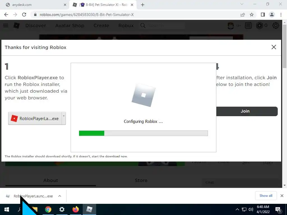Go back using browser back arrow
The height and width of the screenshot is (215, 287).
pyautogui.click(x=6, y=15)
